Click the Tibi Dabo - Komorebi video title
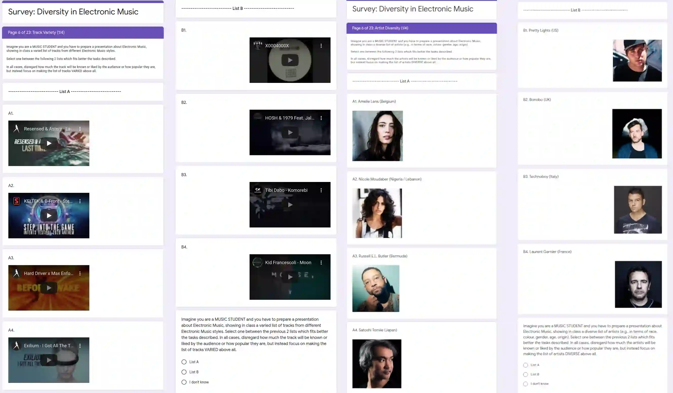The width and height of the screenshot is (673, 393). [286, 190]
